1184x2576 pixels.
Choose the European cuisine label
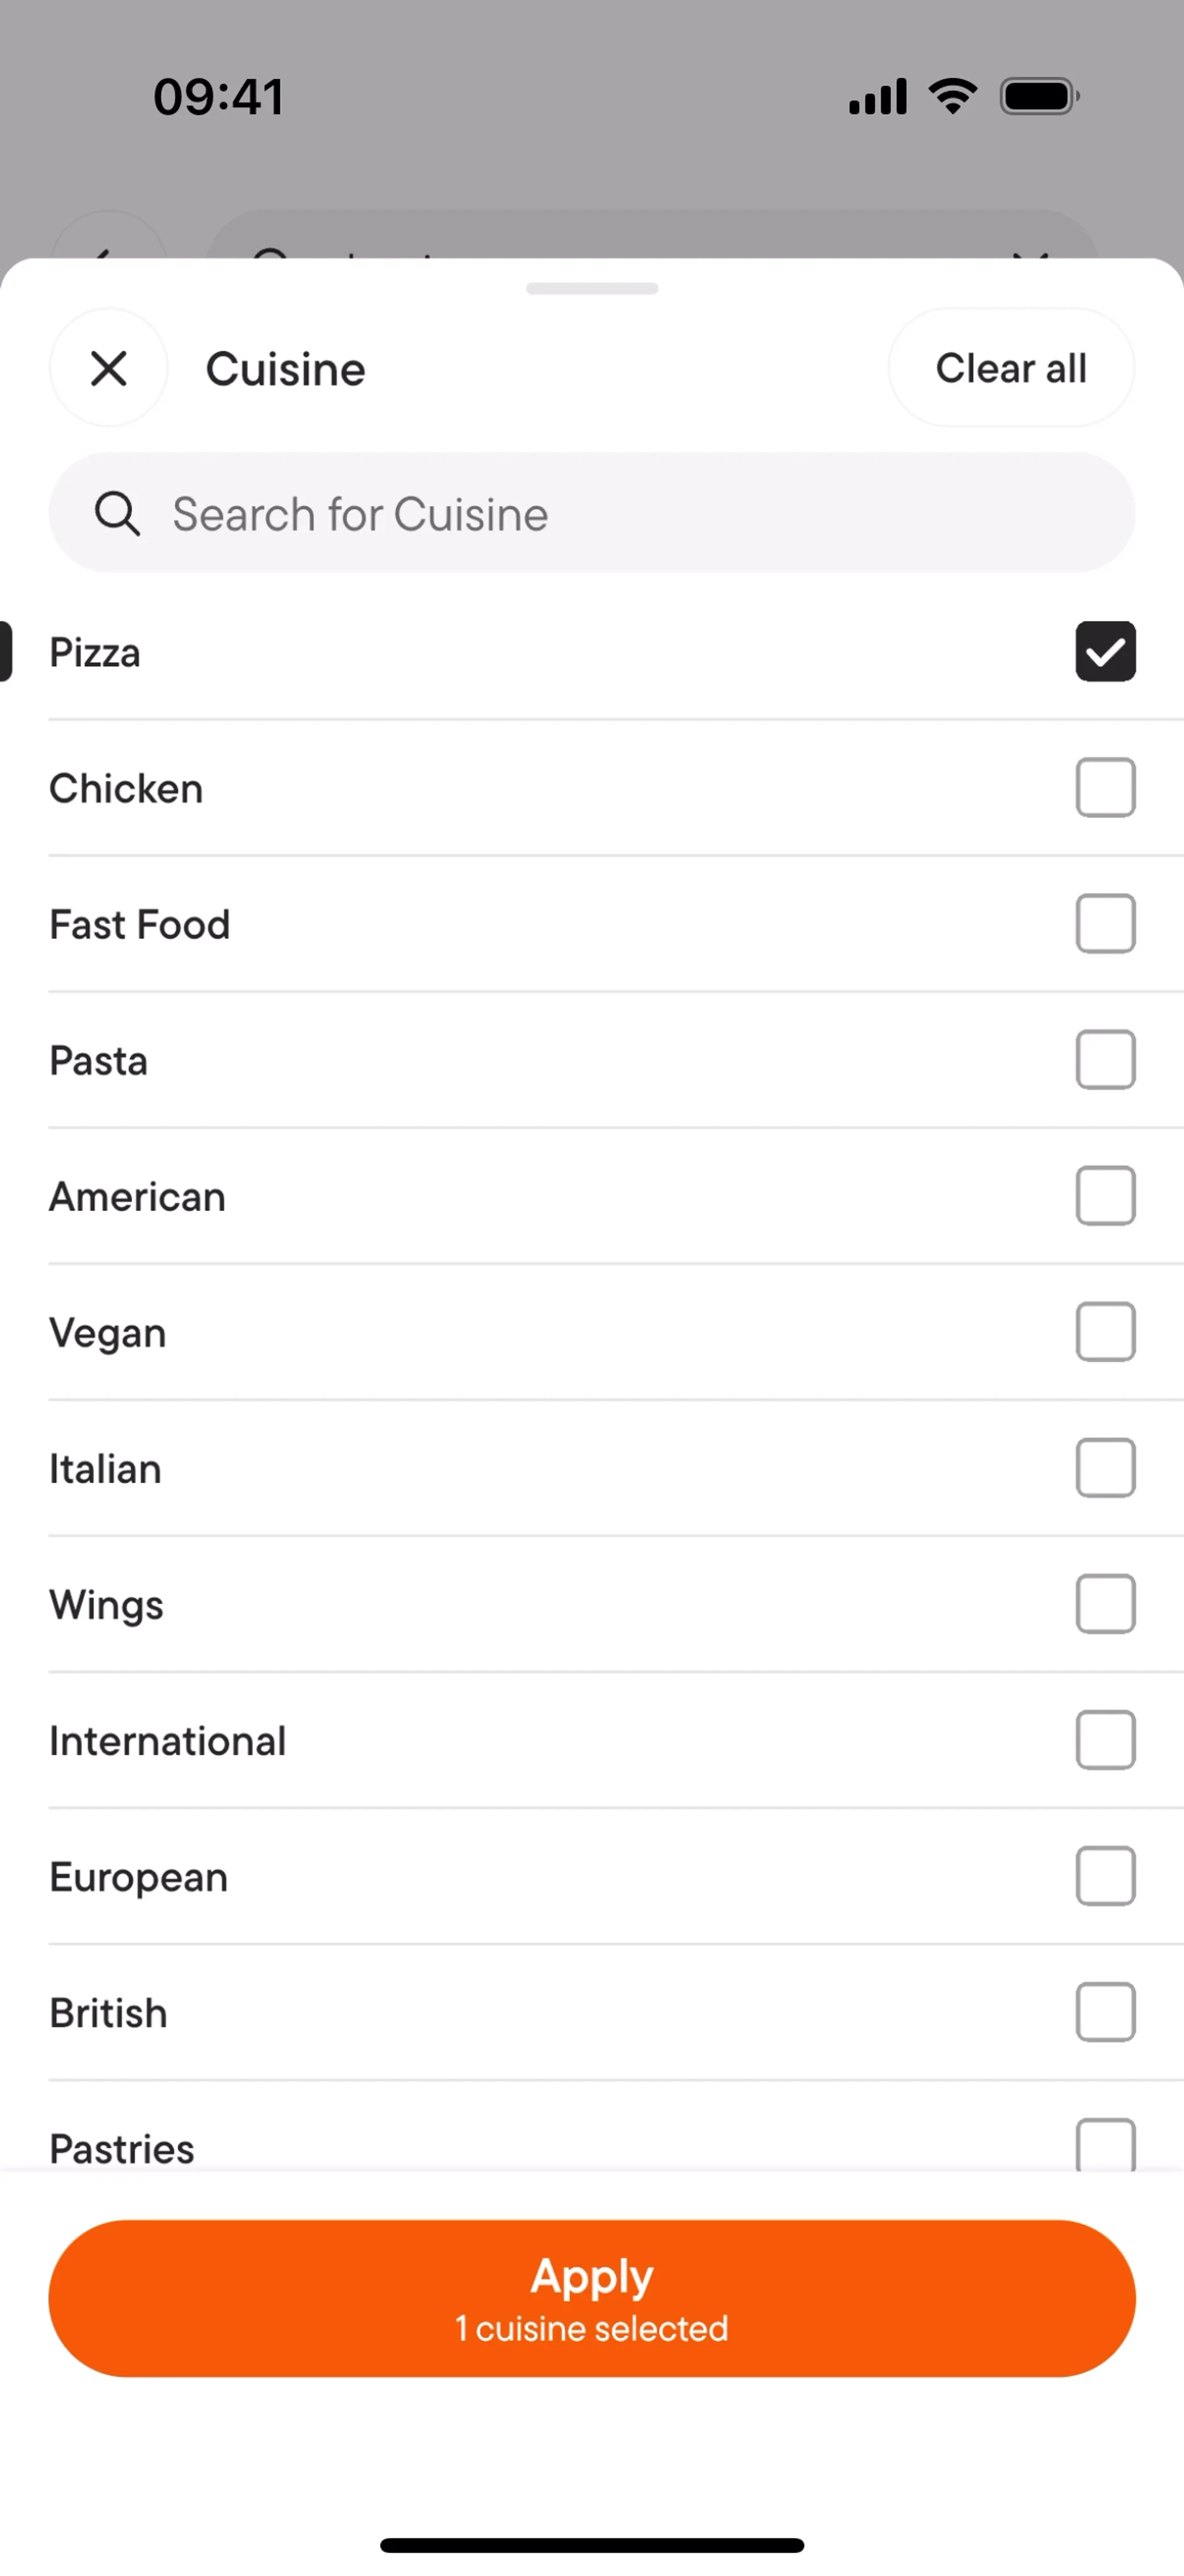139,1877
